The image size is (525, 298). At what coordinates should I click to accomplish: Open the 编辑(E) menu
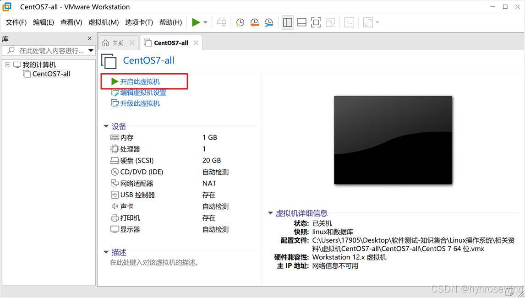click(x=44, y=22)
